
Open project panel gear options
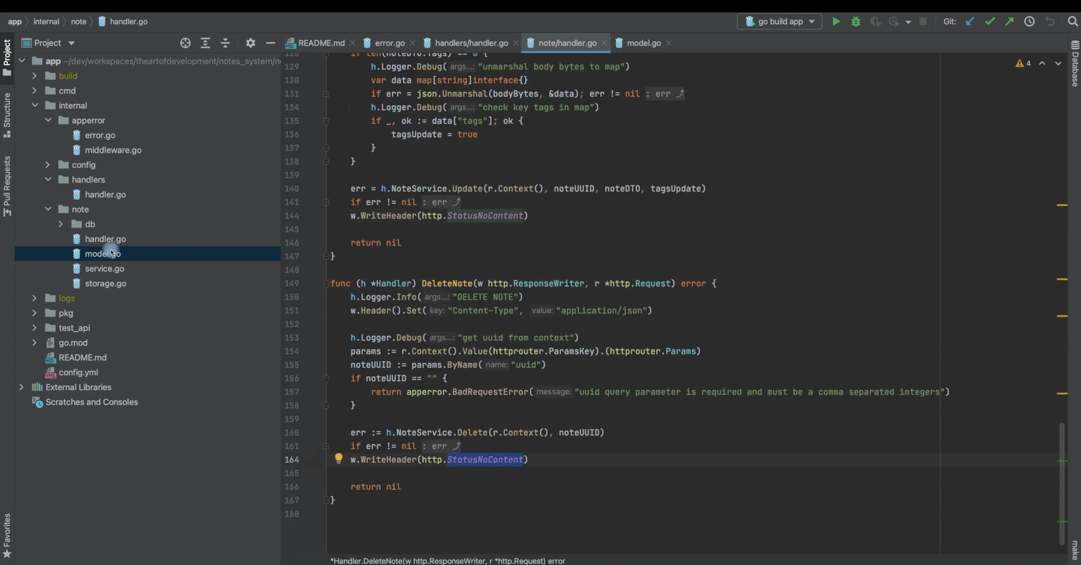click(251, 43)
